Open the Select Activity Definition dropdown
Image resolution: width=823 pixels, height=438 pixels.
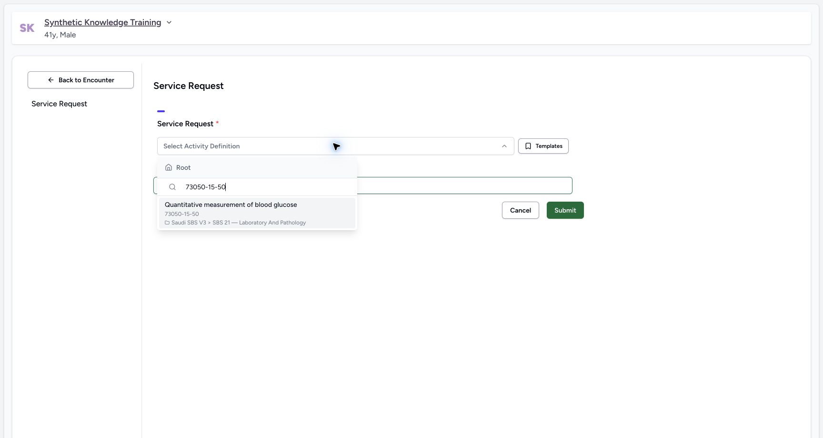(x=335, y=146)
